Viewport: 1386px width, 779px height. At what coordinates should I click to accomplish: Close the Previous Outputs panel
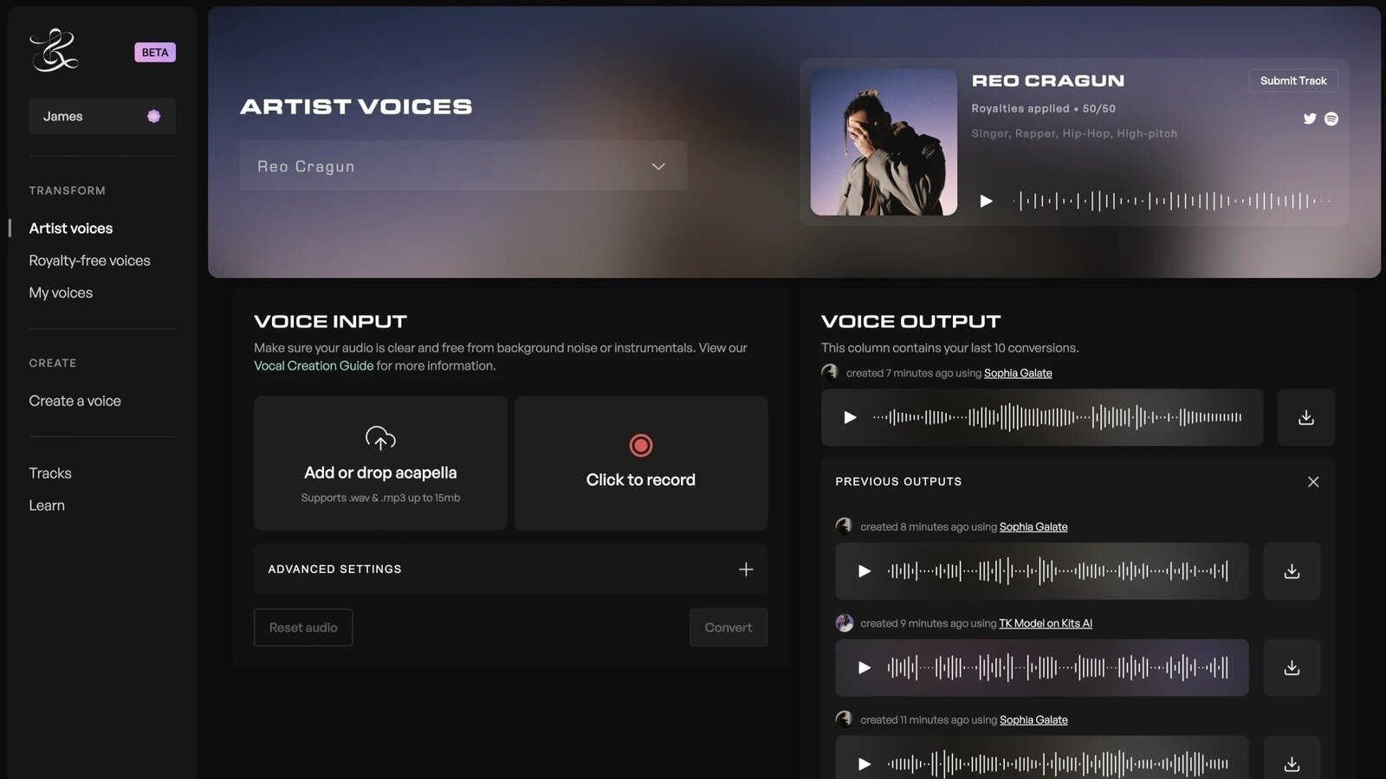click(x=1313, y=481)
